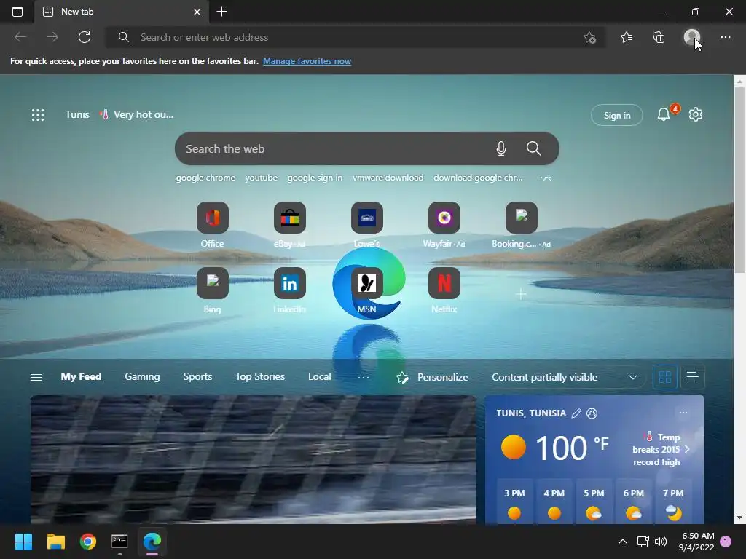Select the vmware download suggestion
Viewport: 746px width, 559px height.
388,178
